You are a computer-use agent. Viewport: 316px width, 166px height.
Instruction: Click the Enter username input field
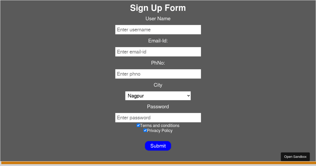click(158, 30)
